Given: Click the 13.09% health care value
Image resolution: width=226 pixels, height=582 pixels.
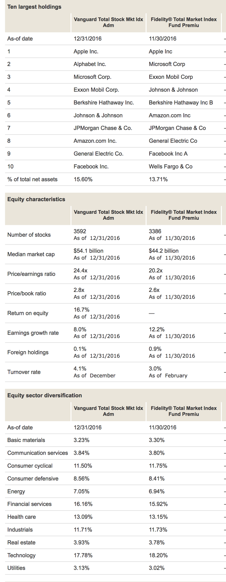Looking at the screenshot, I should (83, 517).
